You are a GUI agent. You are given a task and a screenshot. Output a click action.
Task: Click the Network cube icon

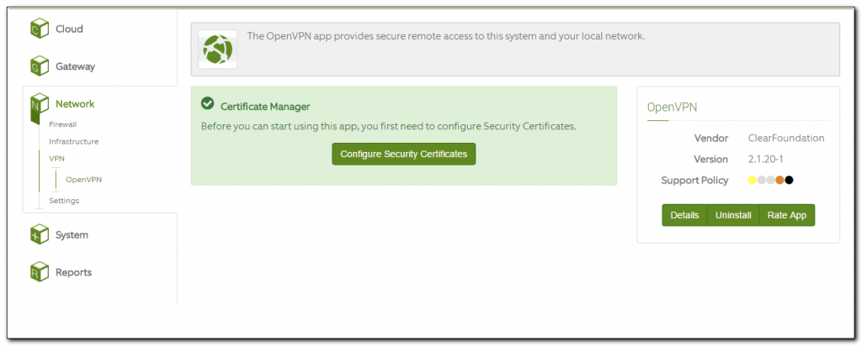pyautogui.click(x=40, y=105)
